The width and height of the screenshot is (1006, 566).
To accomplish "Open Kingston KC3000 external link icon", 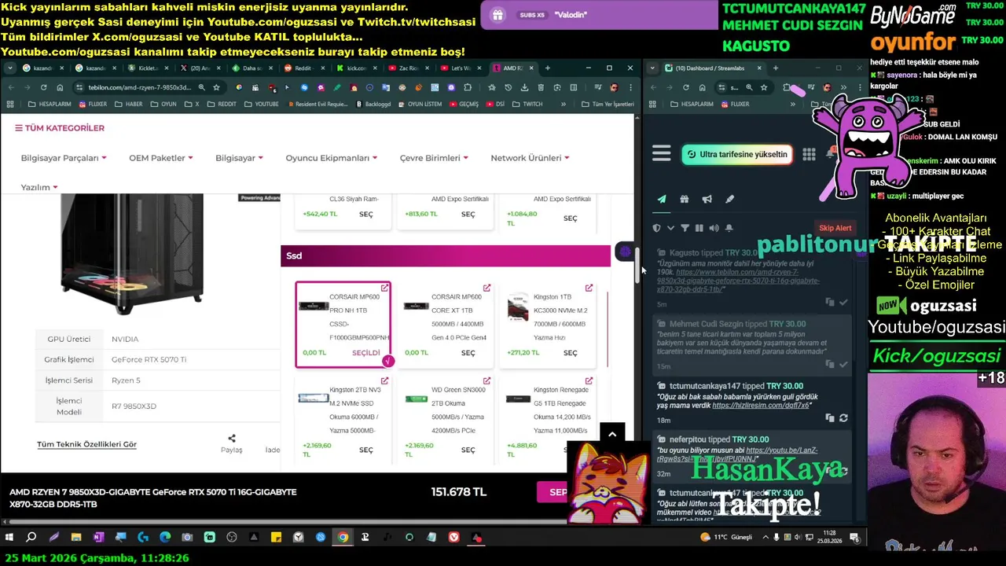I will pyautogui.click(x=589, y=289).
